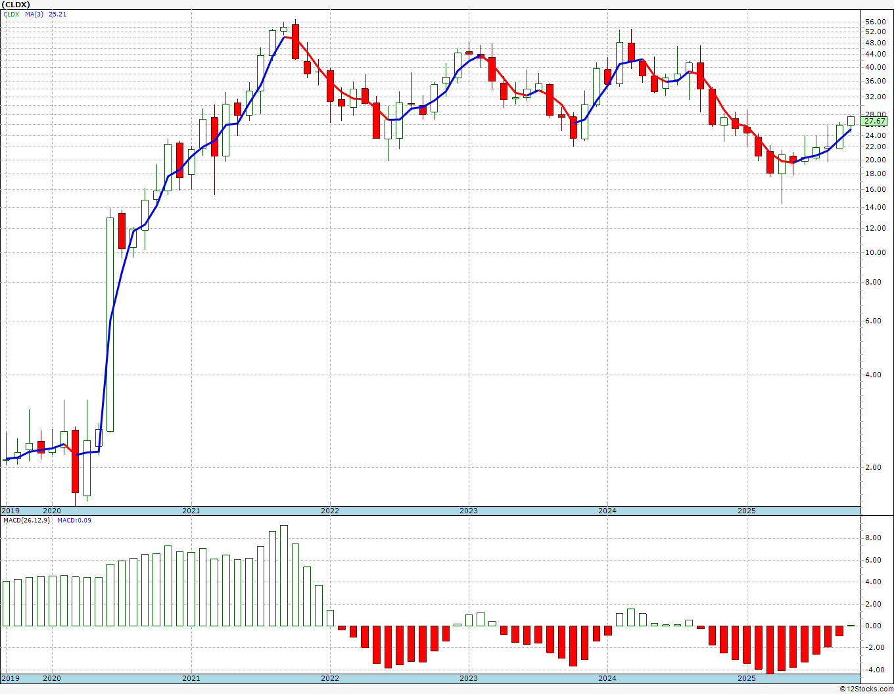Viewport: 894px width, 694px height.
Task: Select 2020 on the price chart time axis
Action: point(52,511)
